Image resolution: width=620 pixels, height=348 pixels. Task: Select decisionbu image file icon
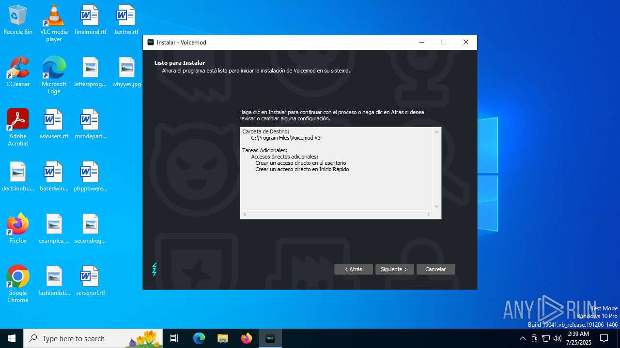click(x=18, y=177)
